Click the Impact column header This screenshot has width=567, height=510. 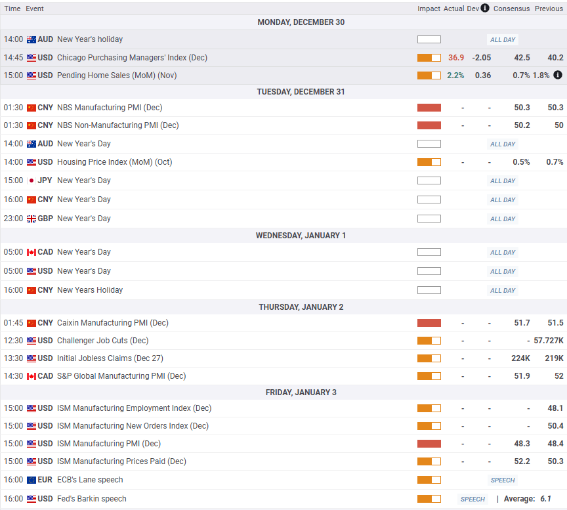[429, 9]
